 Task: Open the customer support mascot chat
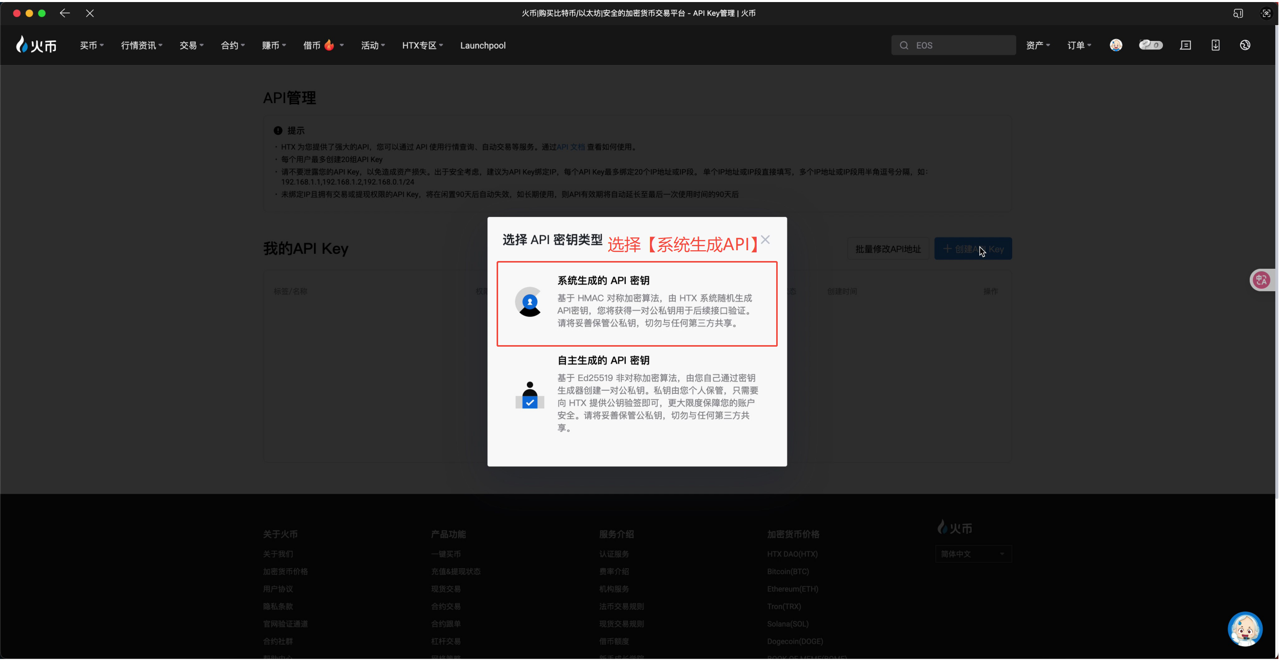pyautogui.click(x=1245, y=629)
